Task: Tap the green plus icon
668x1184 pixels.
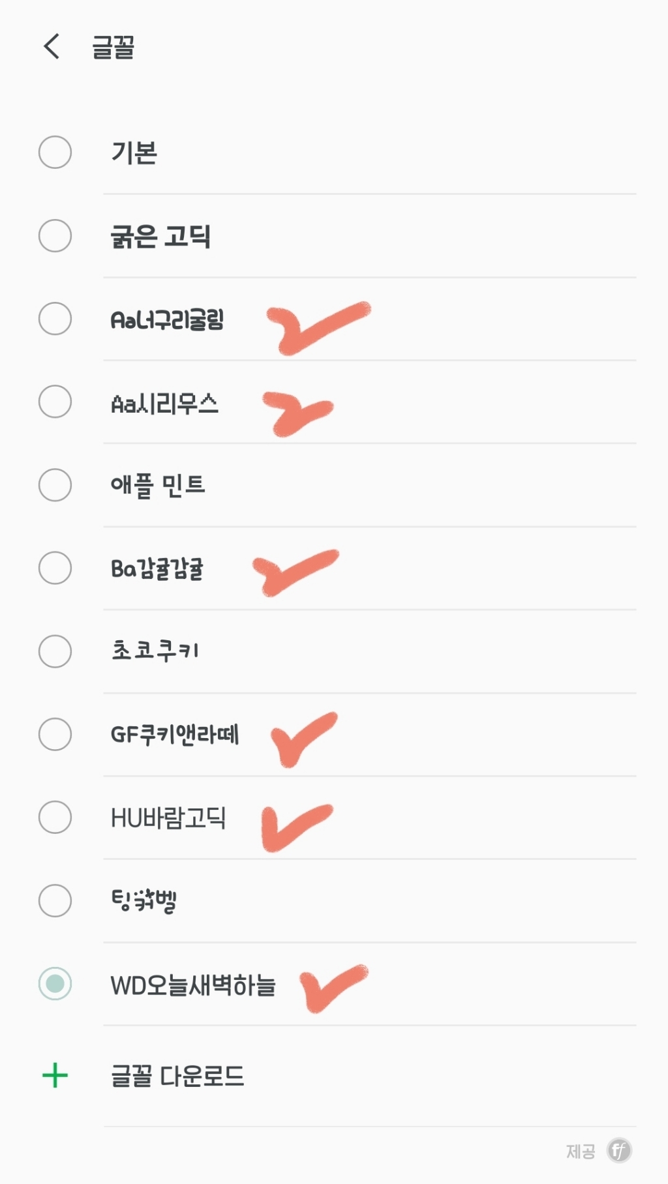Action: coord(55,1075)
